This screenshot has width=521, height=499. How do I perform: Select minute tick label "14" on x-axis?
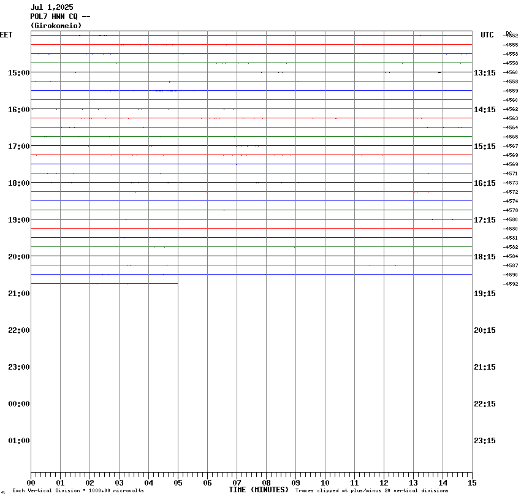pos(443,483)
